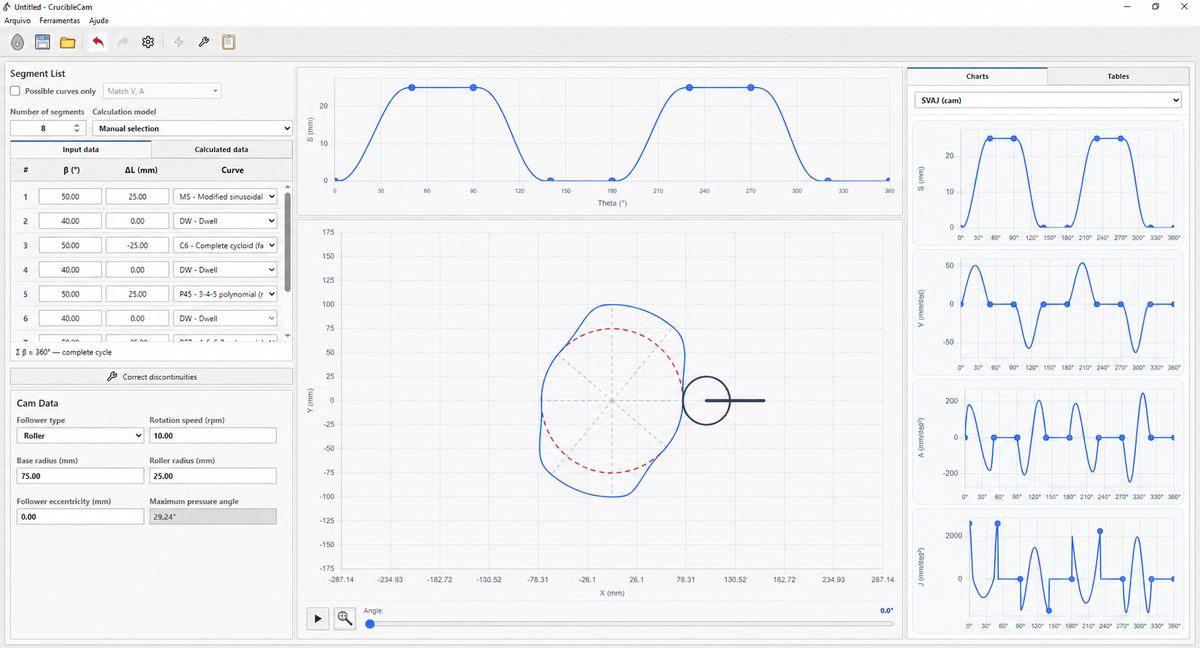Click the Base radius input field
Image resolution: width=1200 pixels, height=648 pixels.
(80, 476)
